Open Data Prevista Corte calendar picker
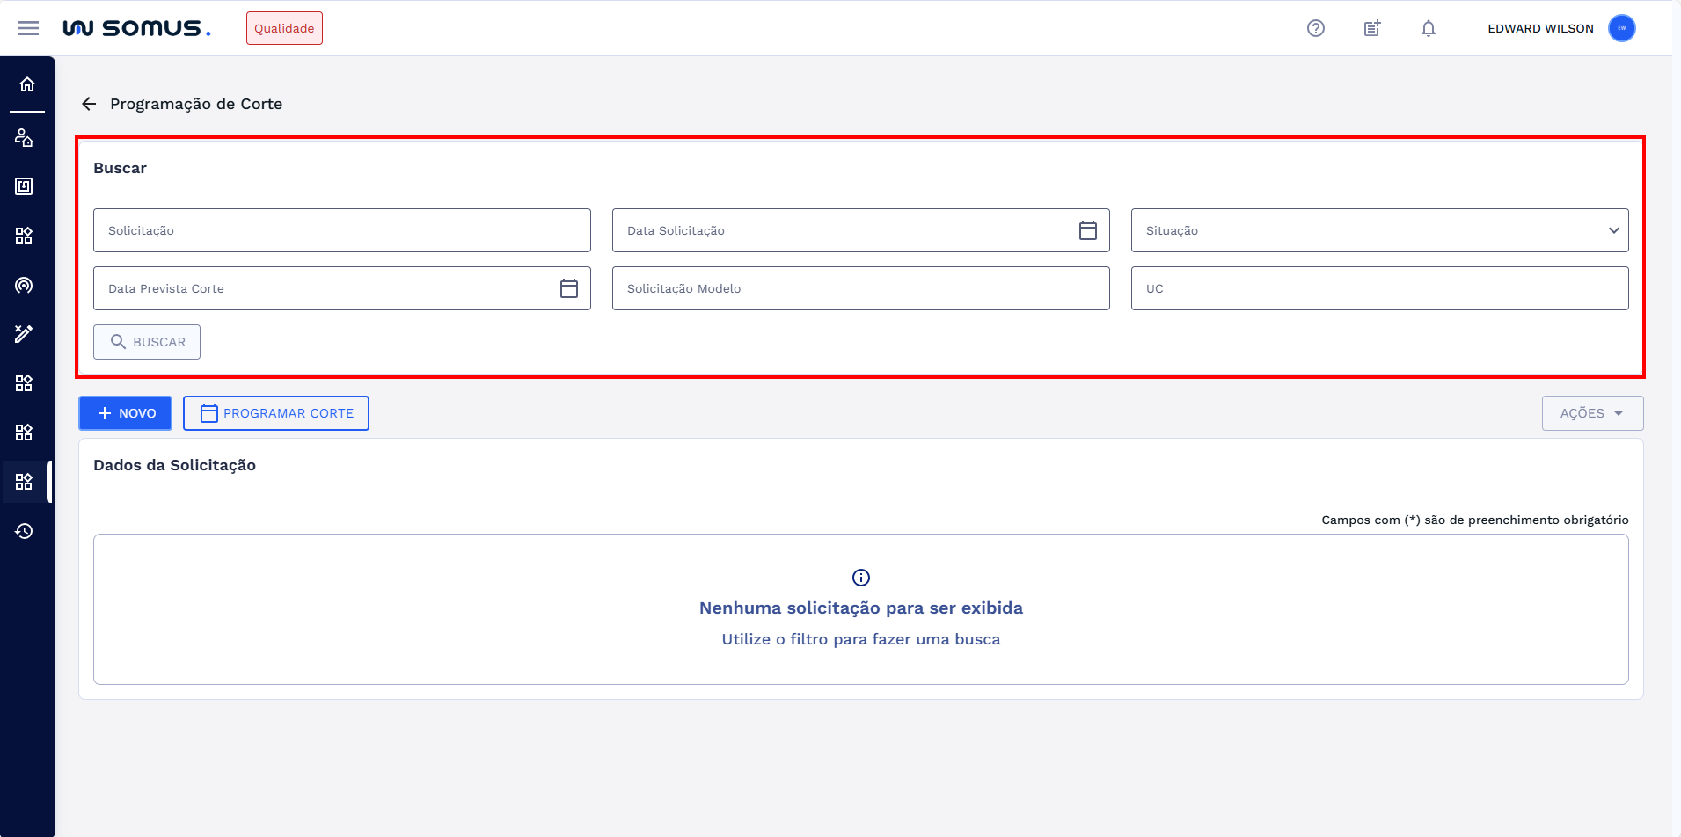Image resolution: width=1681 pixels, height=837 pixels. (x=568, y=288)
